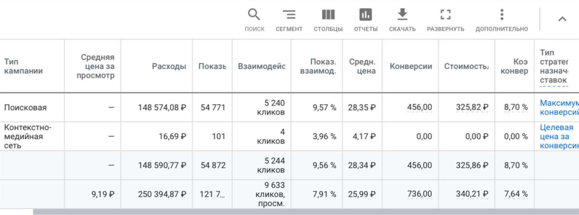This screenshot has height=215, width=579.
Task: Open the Столбцы columns icon
Action: [328, 15]
